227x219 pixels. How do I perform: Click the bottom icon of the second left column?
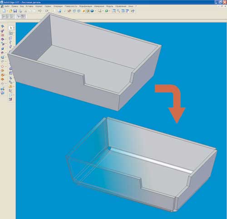coord(10,99)
